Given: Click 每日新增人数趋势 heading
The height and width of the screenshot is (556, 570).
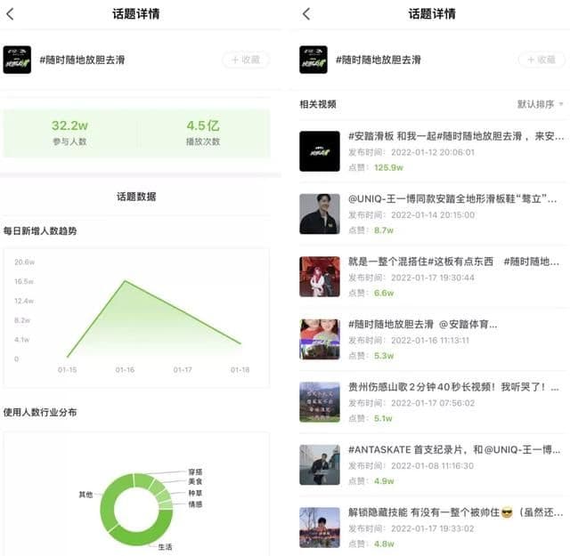Looking at the screenshot, I should point(40,231).
